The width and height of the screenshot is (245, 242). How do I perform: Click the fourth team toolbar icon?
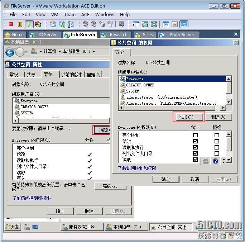coord(110,24)
